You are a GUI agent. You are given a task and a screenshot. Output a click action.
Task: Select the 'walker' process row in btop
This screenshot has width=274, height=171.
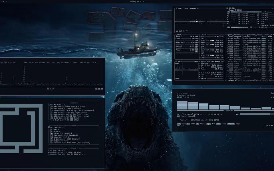pyautogui.click(x=250, y=38)
